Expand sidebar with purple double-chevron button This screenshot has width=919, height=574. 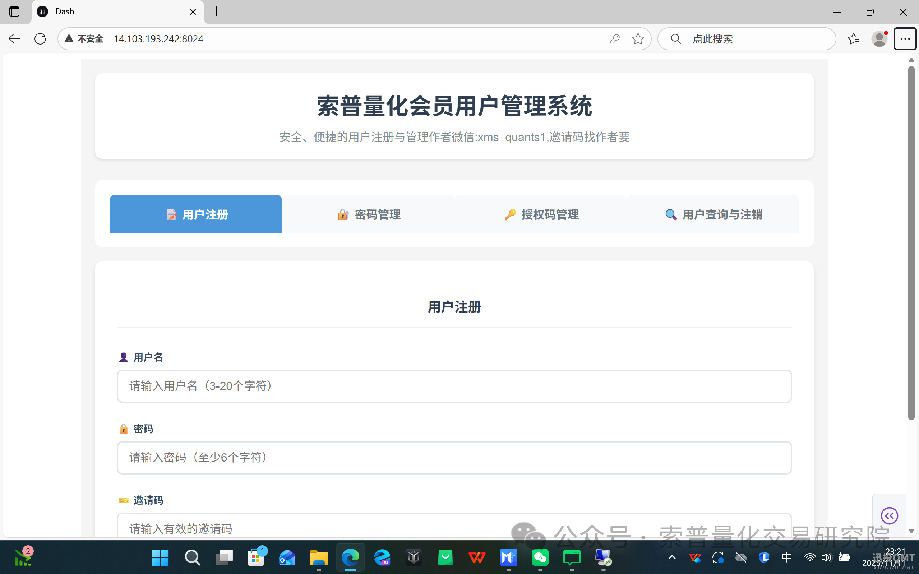[889, 515]
